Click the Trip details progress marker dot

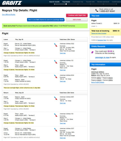click(x=66, y=4)
